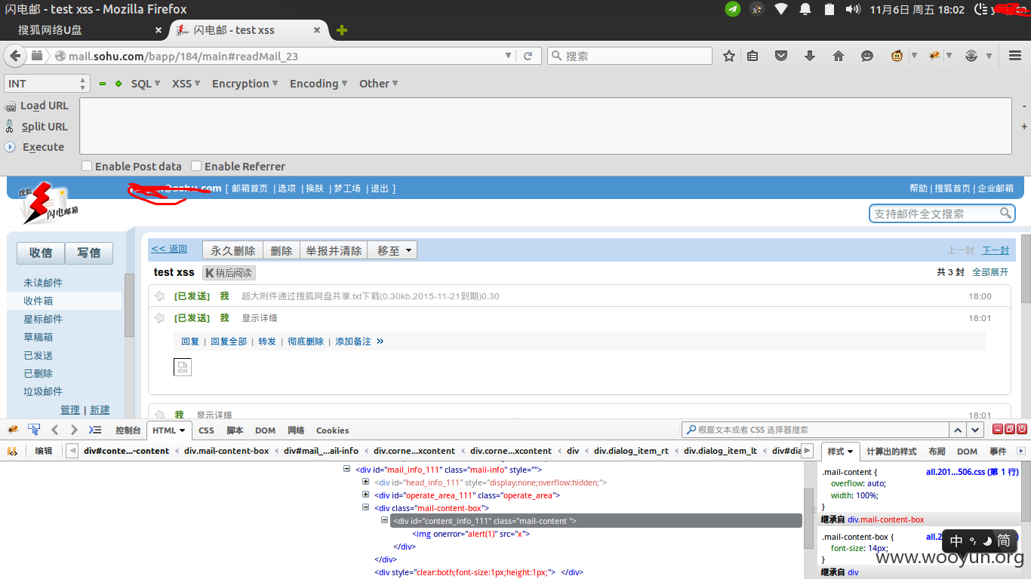This screenshot has height=579, width=1031.
Task: Switch to Firebug 控制台 tab
Action: point(128,430)
